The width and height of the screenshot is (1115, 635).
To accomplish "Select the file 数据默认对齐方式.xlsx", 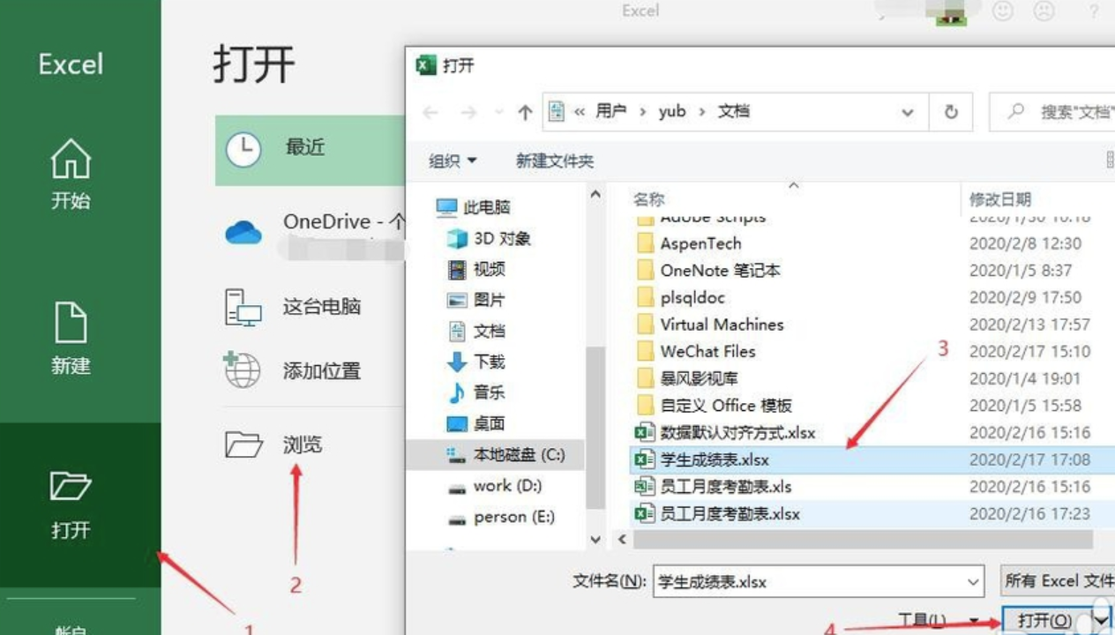I will pyautogui.click(x=724, y=432).
